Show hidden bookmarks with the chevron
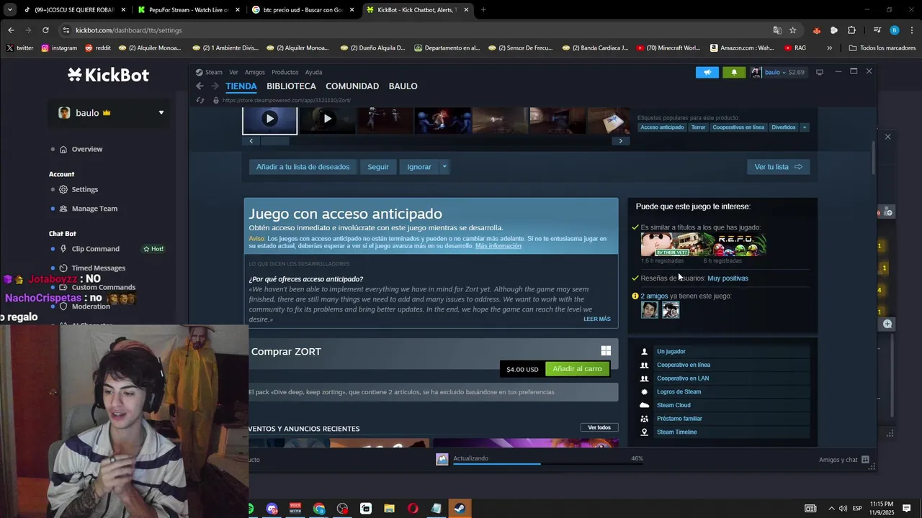The image size is (922, 518). [x=829, y=48]
